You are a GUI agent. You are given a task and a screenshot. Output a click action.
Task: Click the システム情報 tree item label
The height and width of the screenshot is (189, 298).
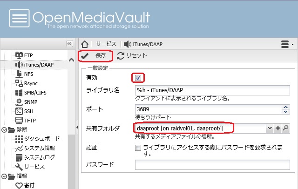[x=40, y=148]
